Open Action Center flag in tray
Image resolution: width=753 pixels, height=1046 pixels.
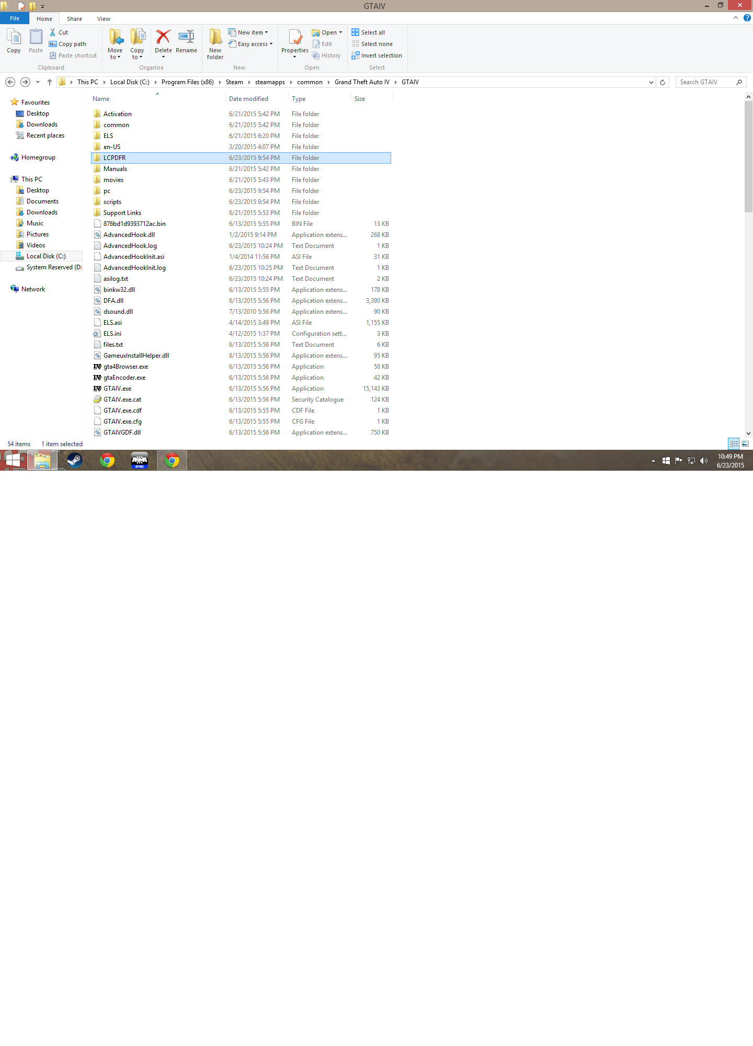(x=679, y=461)
